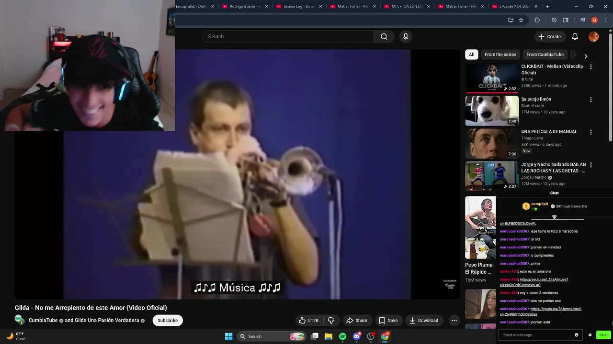613x344 pixels.
Task: Open Darko_420 youtu.be link in chat
Action: [x=534, y=282]
